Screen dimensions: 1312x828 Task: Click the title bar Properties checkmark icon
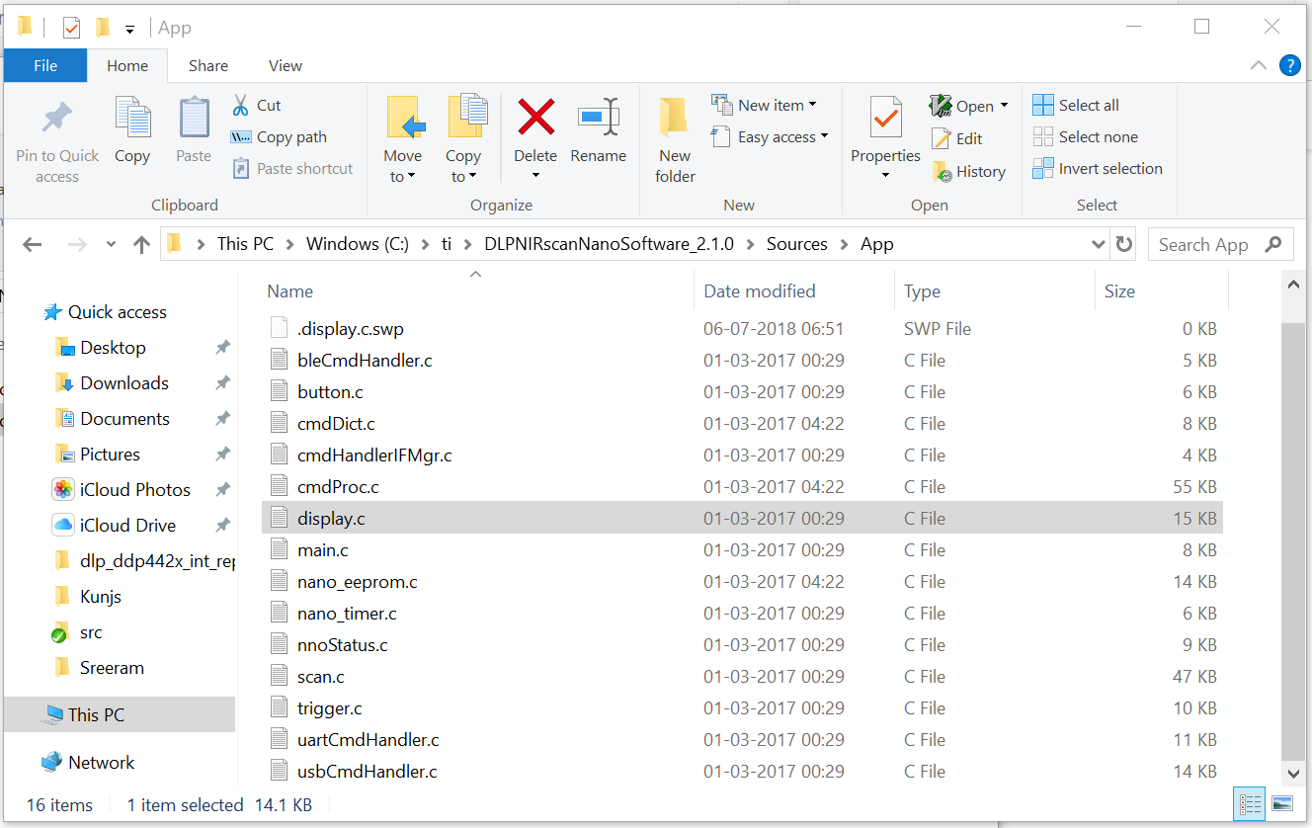coord(71,27)
